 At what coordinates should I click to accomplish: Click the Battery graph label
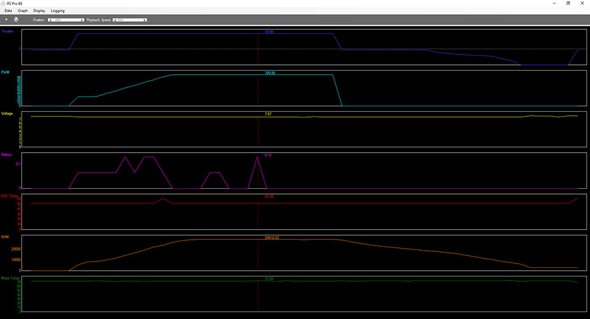(x=7, y=155)
